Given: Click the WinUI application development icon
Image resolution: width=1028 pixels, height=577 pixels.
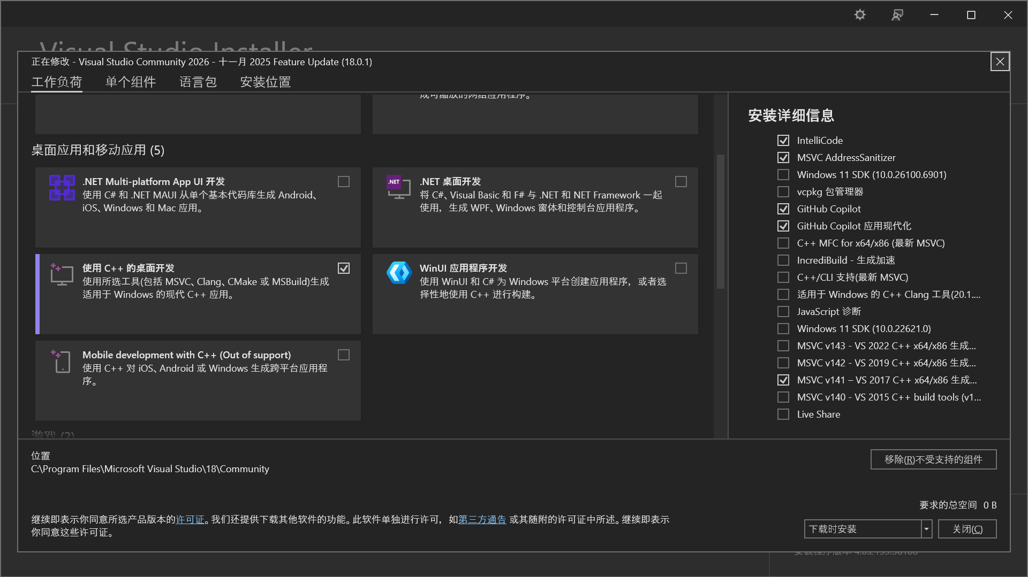Looking at the screenshot, I should [398, 273].
